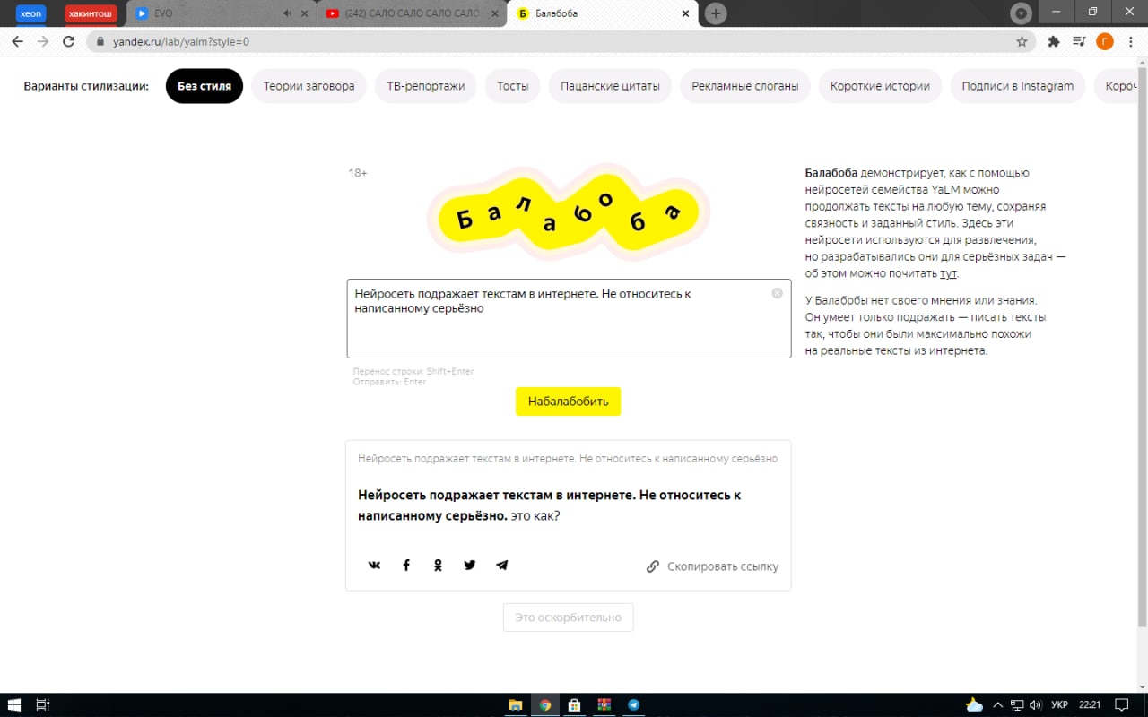Select the Пацанские цитаты style
The image size is (1148, 717).
[x=610, y=86]
